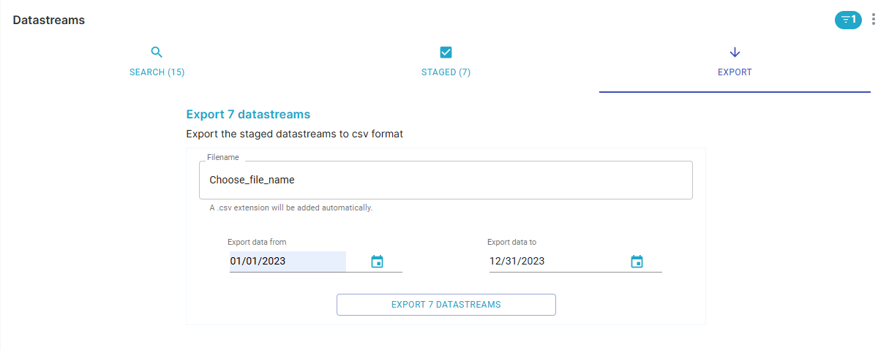Click the Datastreams panel title
Image resolution: width=889 pixels, height=350 pixels.
click(49, 20)
